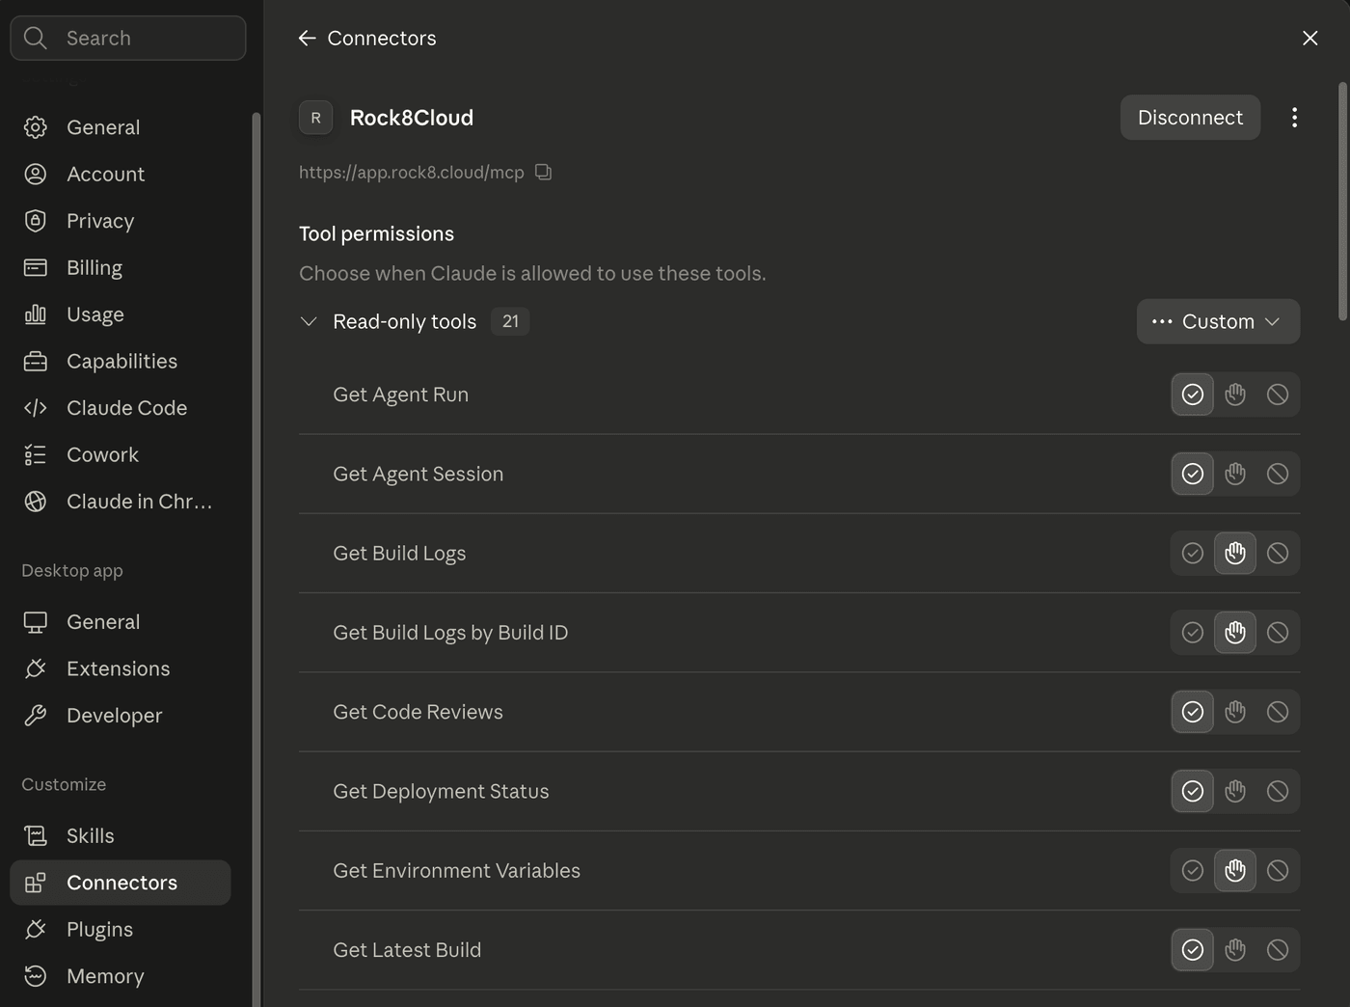The image size is (1350, 1007).
Task: Click the Rock8Cloud R avatar icon
Action: point(315,118)
